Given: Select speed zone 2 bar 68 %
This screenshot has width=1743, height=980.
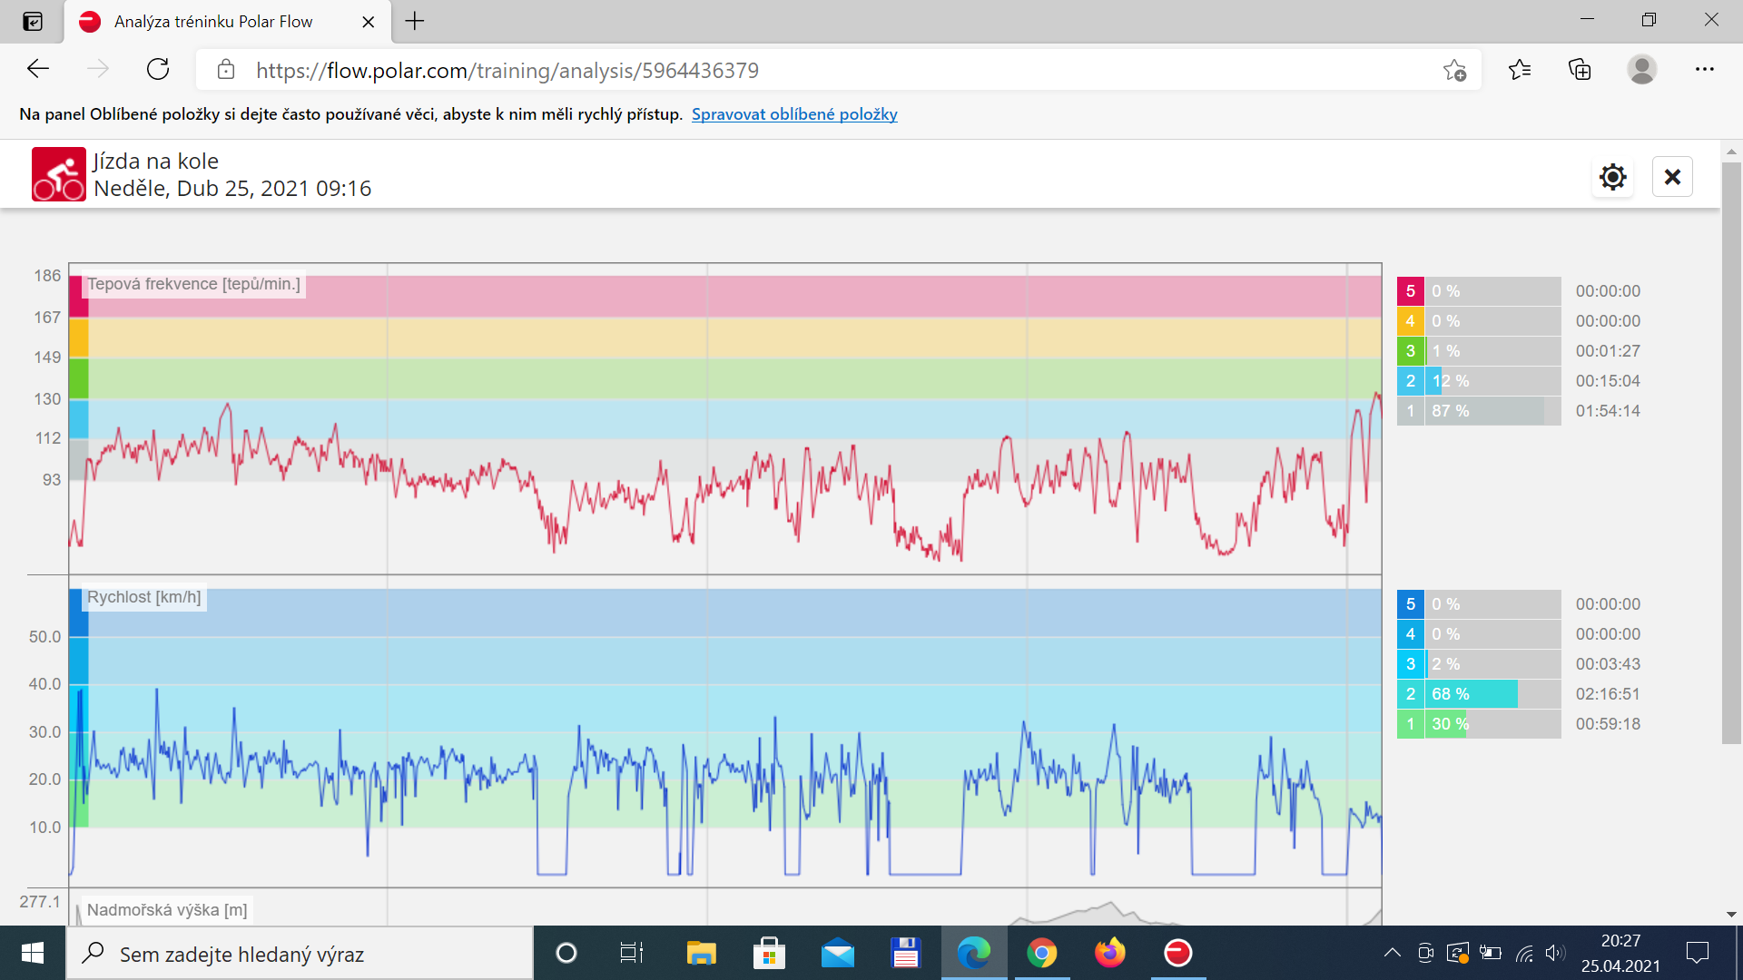Looking at the screenshot, I should [1492, 694].
